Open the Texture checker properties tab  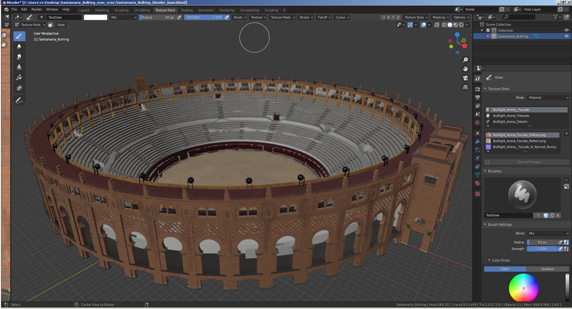coord(478,194)
